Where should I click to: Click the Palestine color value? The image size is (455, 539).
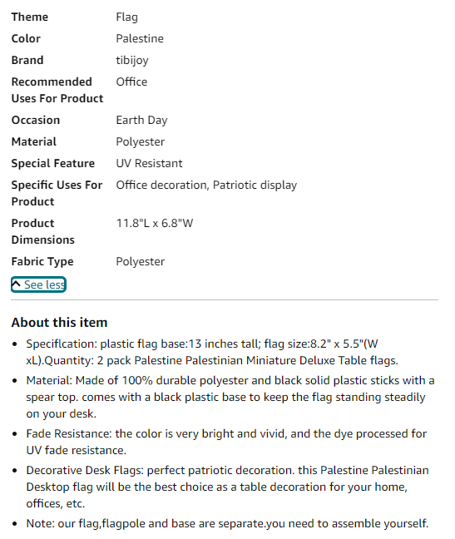pos(140,38)
